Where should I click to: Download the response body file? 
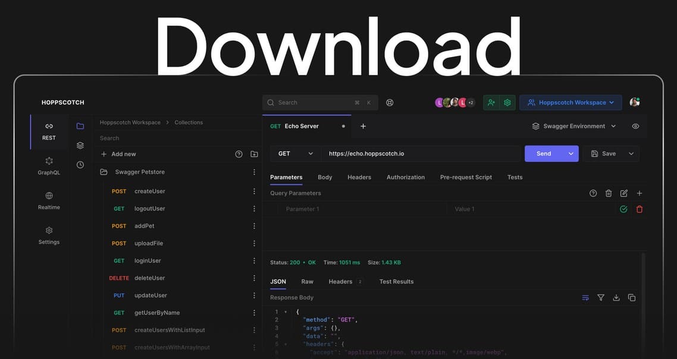coord(616,298)
